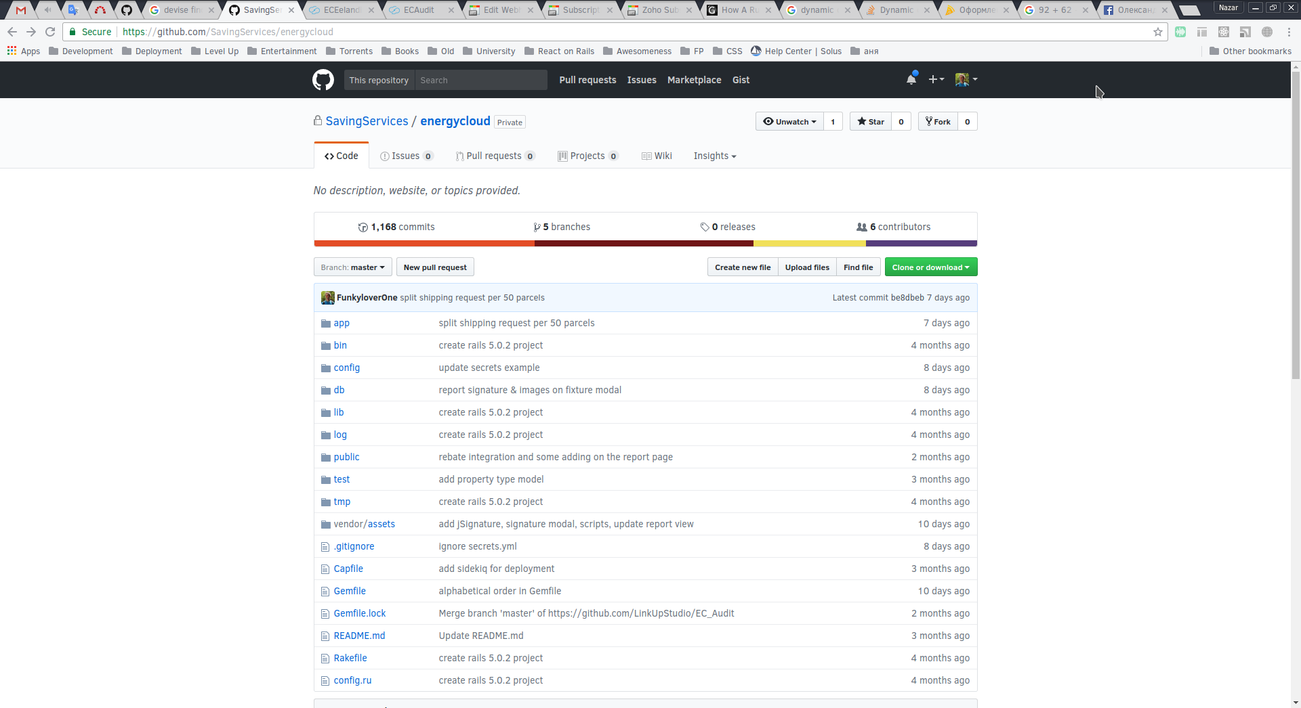The image size is (1301, 708).
Task: Open the notifications bell icon
Action: click(911, 79)
